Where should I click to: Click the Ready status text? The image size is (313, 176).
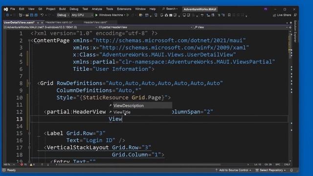tap(11, 170)
